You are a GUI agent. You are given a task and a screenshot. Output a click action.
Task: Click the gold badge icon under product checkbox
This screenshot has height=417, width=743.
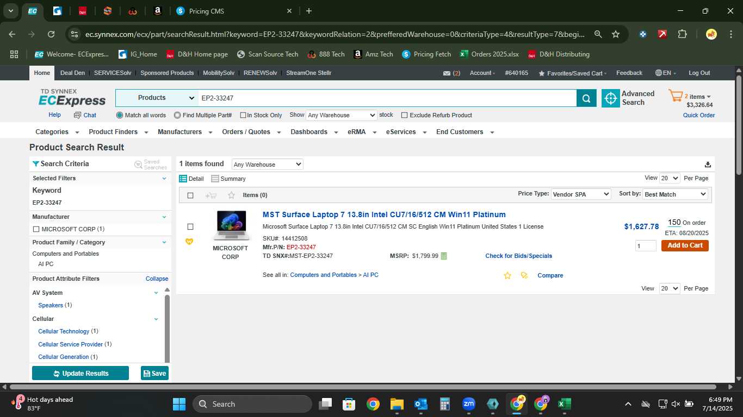coord(189,241)
